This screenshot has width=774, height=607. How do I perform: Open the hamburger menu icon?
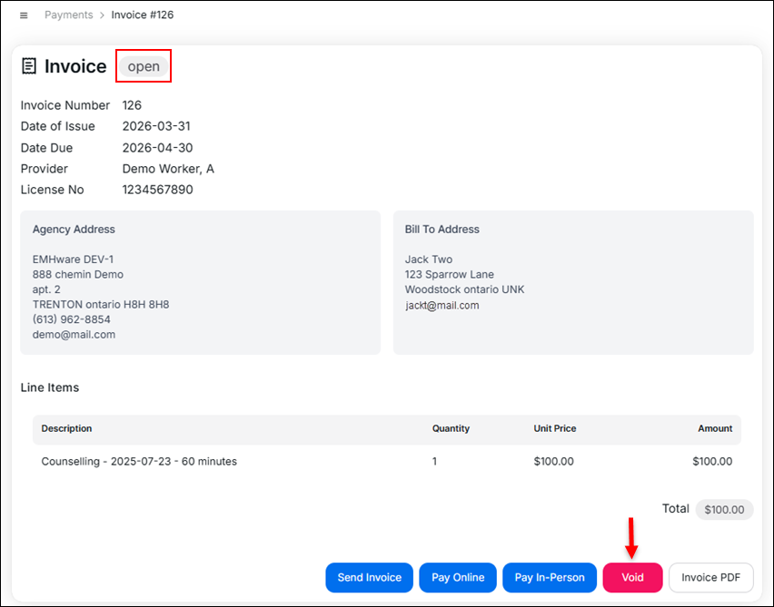24,15
